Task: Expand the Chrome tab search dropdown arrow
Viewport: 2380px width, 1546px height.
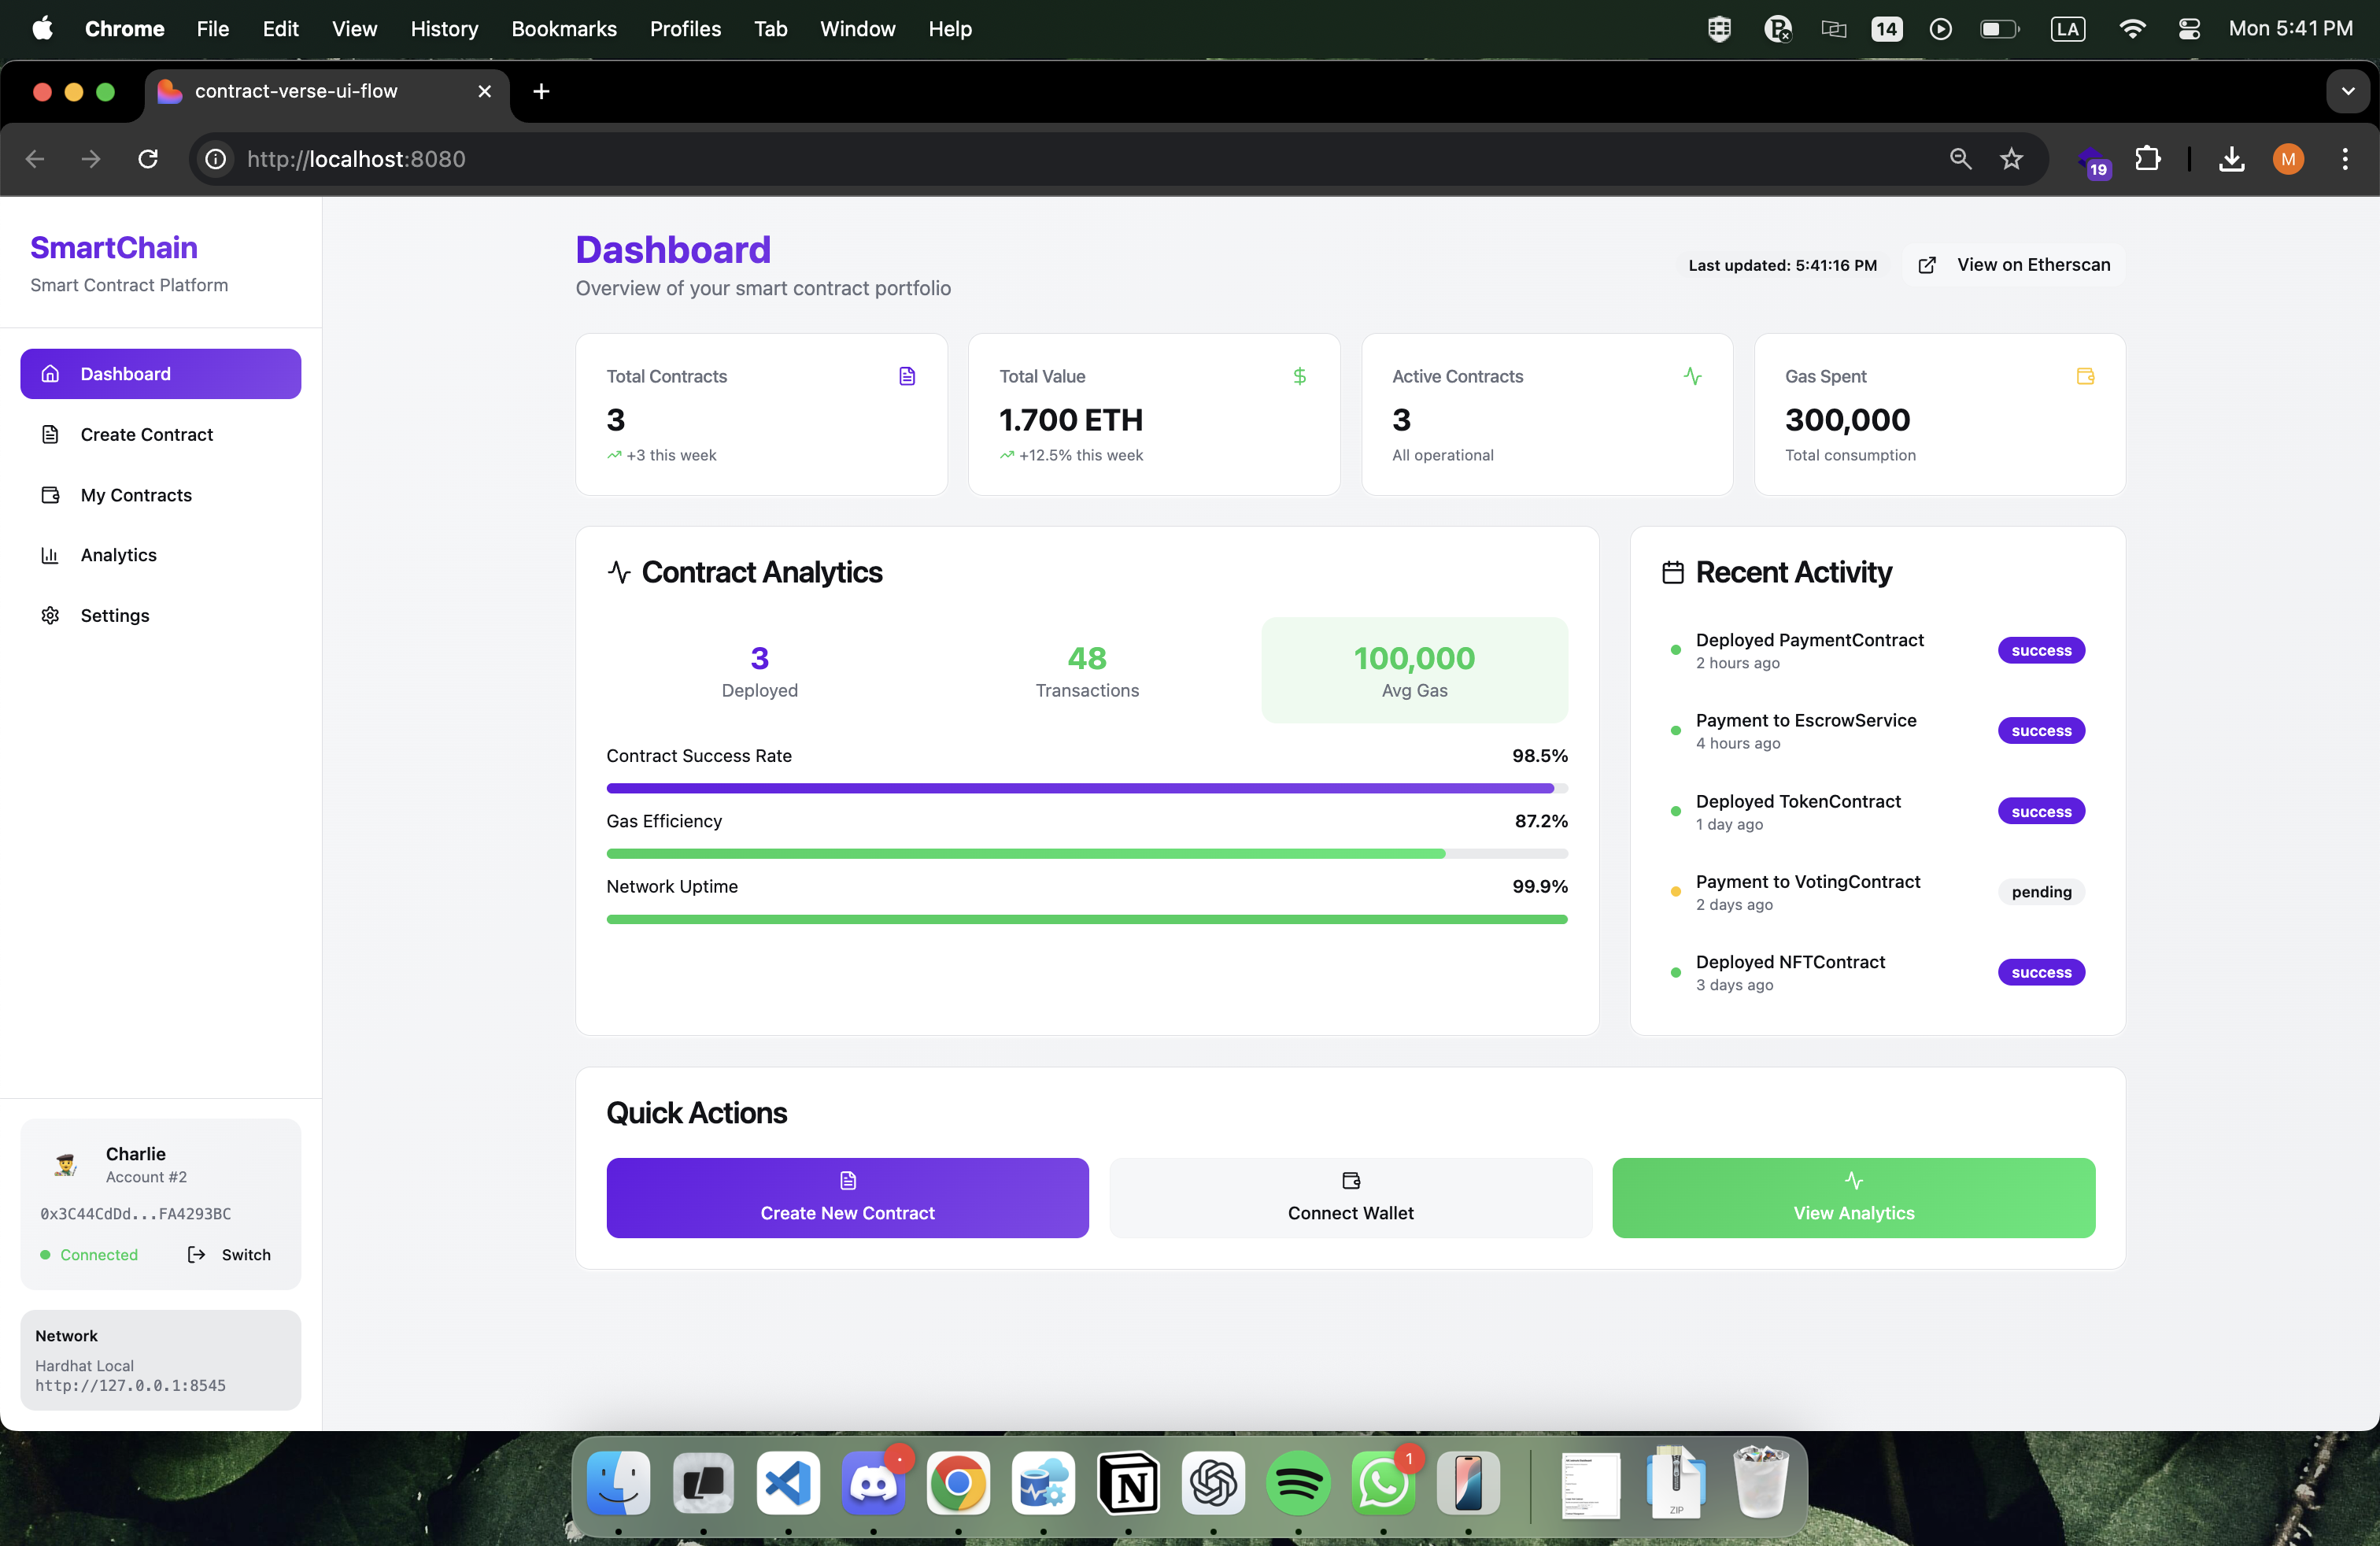Action: point(2347,91)
